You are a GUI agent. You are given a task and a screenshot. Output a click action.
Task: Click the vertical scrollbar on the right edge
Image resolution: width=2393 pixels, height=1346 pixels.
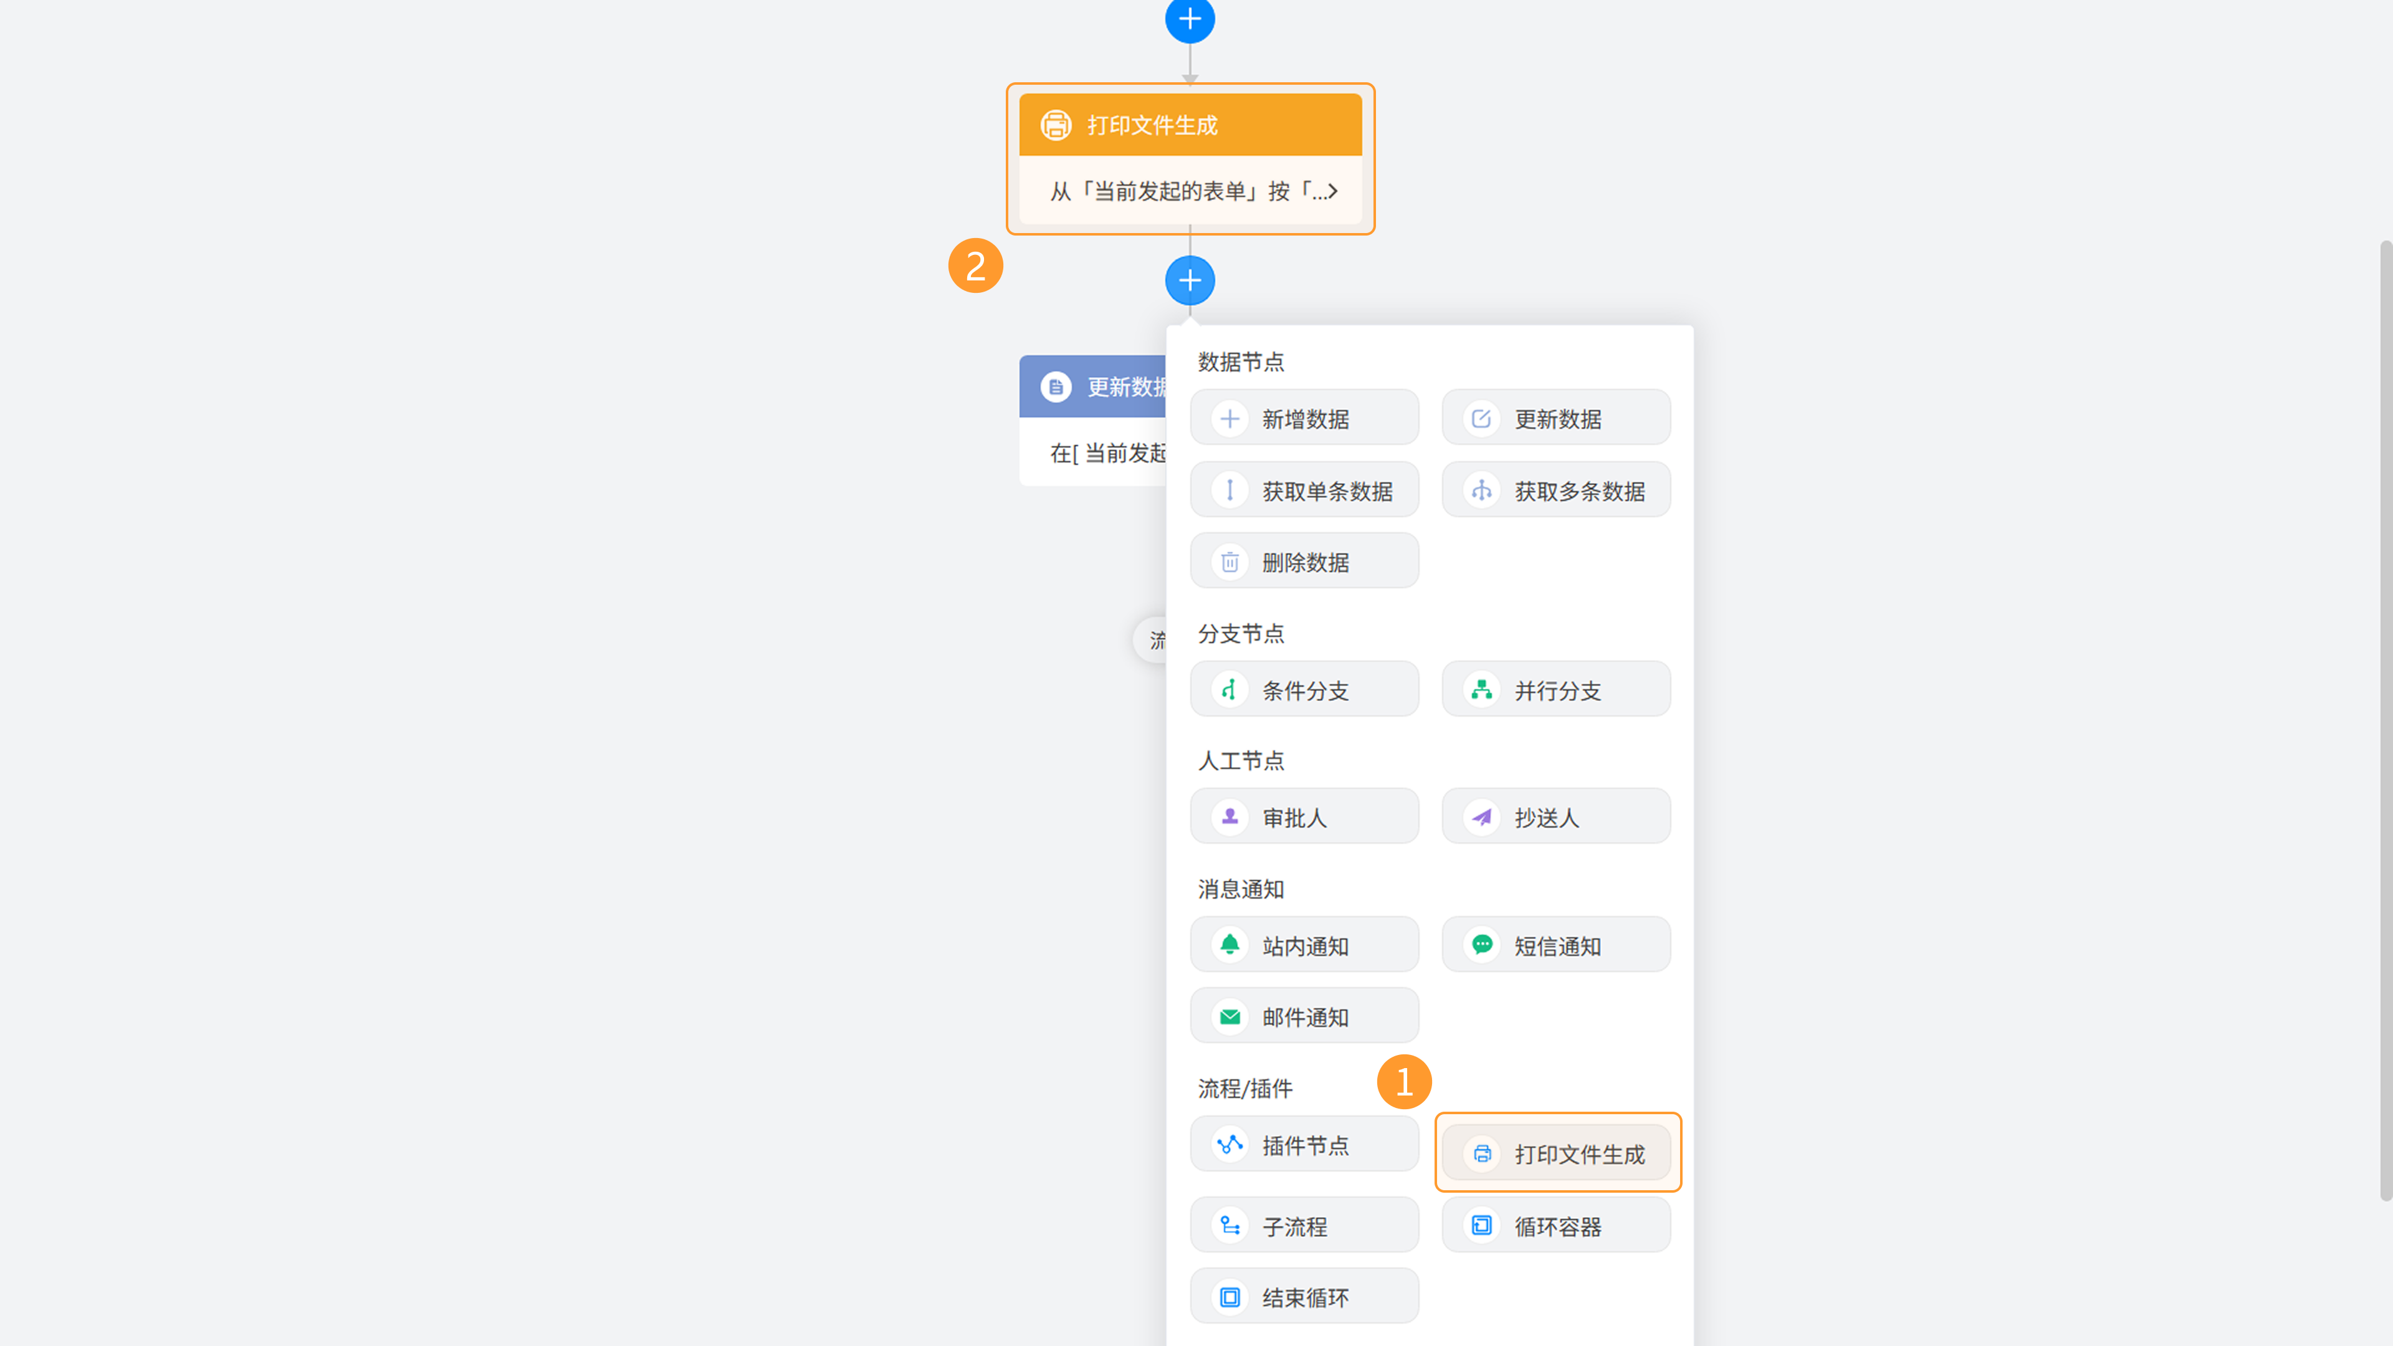point(2386,720)
